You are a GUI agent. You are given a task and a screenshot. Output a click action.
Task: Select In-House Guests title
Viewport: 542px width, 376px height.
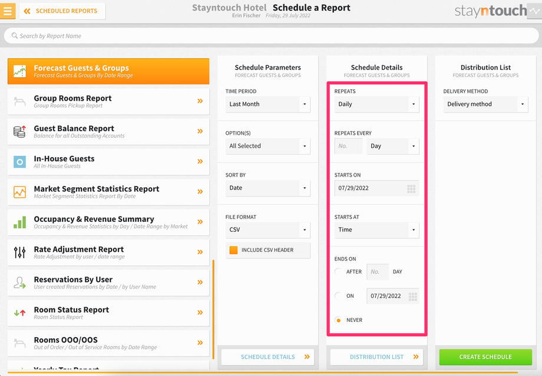(64, 159)
